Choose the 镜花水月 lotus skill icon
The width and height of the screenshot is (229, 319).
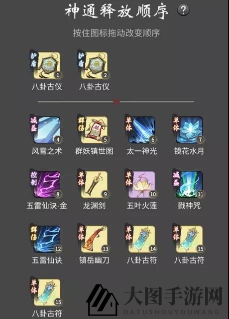pyautogui.click(x=189, y=130)
